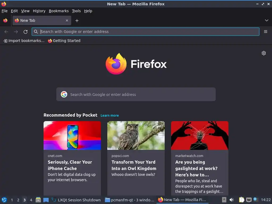Open the gaslighted at work article image
The height and width of the screenshot is (204, 272).
click(x=200, y=135)
